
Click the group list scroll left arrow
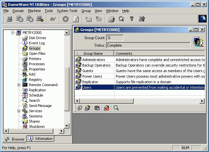coord(77,101)
